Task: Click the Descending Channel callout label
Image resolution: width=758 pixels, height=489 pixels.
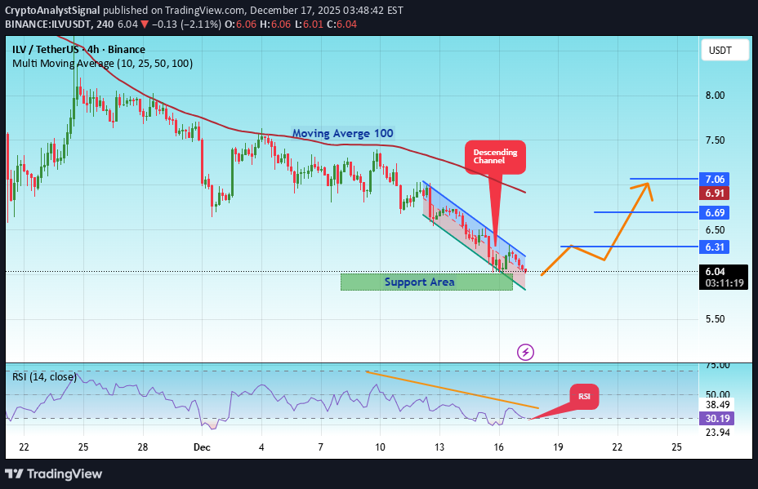Action: tap(494, 157)
